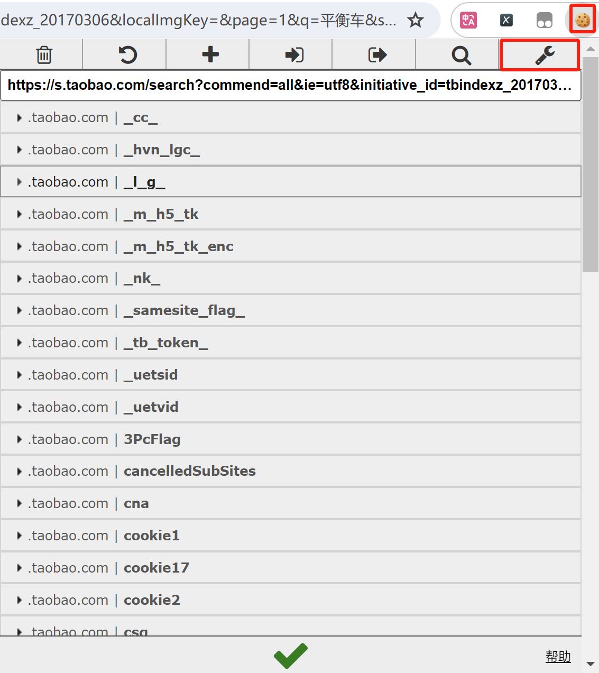
Task: Click the gray two-eyed extension icon
Action: (544, 20)
